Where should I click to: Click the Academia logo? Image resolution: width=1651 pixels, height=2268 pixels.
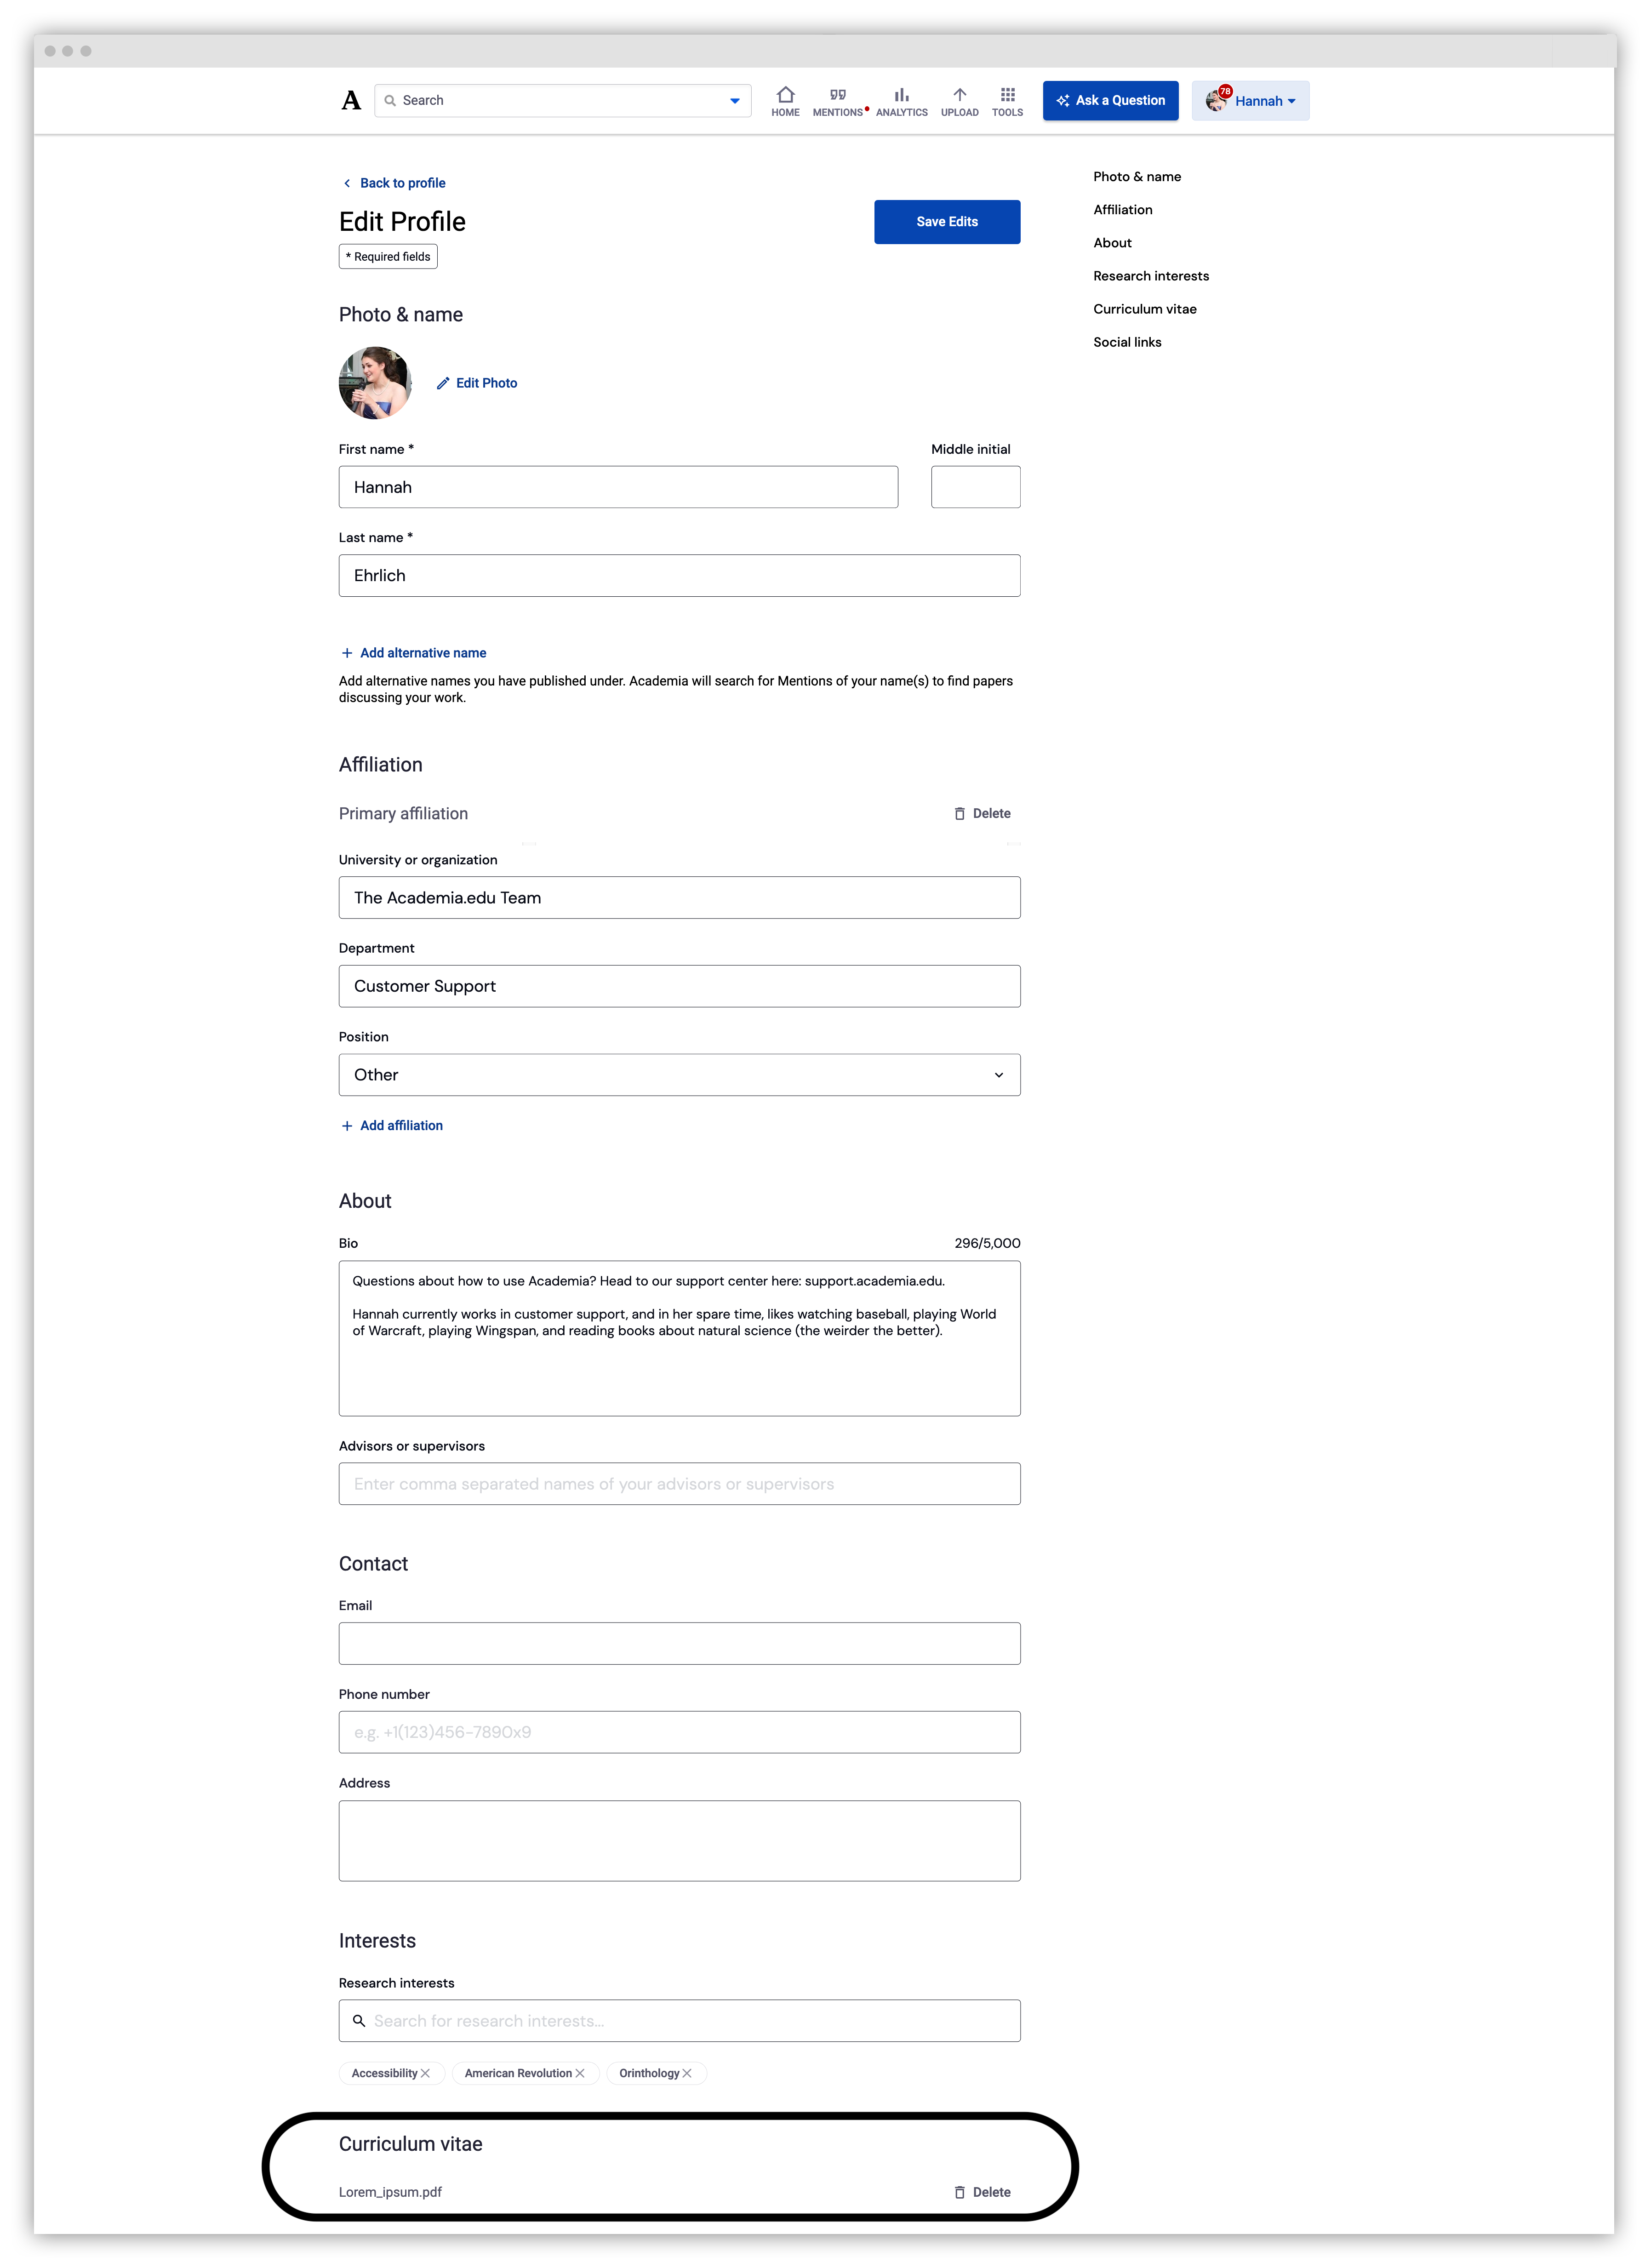pos(349,100)
